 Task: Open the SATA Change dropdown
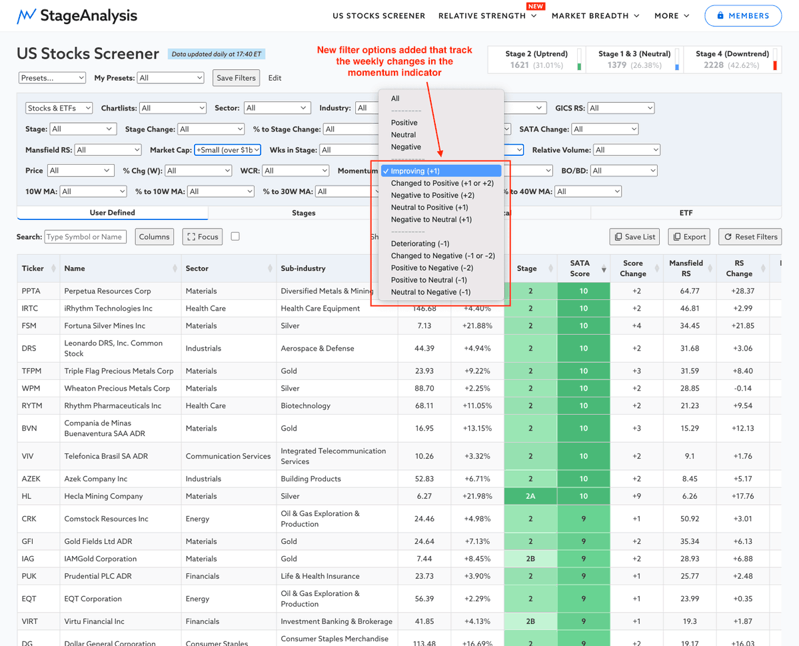[x=605, y=129]
